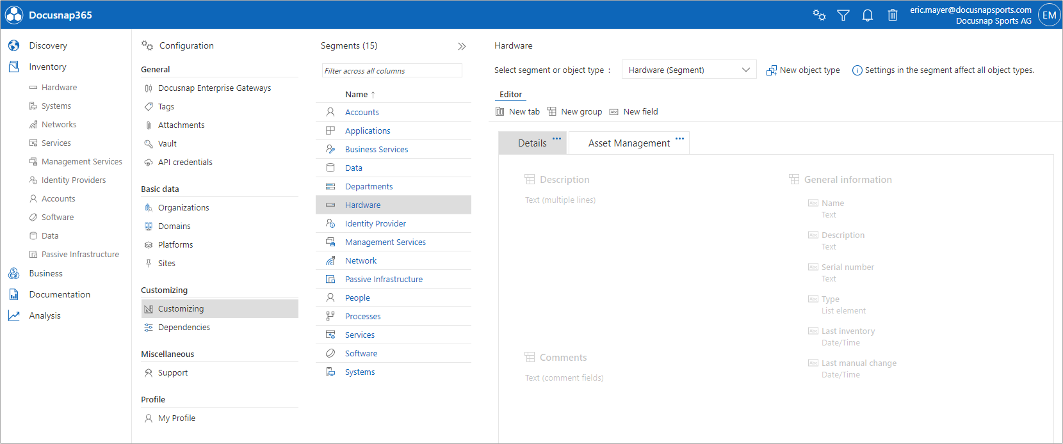This screenshot has height=444, width=1063.
Task: Click the Discovery globe icon
Action: [x=13, y=45]
